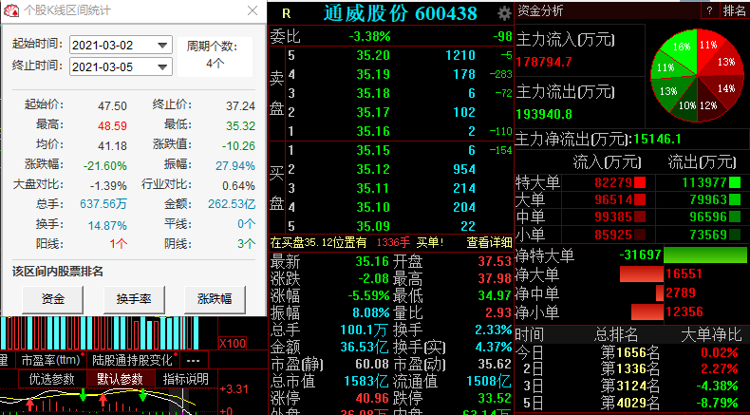Select the 默认参数 tab

click(120, 379)
